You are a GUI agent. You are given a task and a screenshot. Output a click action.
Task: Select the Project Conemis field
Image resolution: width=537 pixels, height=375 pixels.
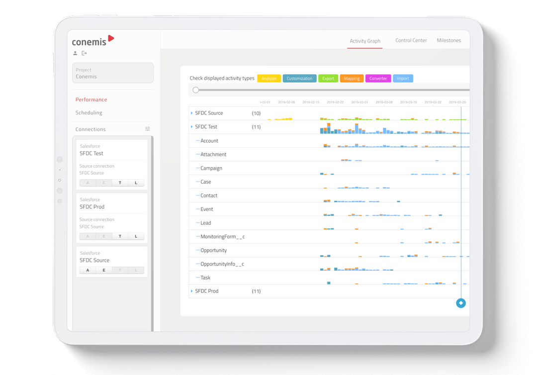[113, 73]
